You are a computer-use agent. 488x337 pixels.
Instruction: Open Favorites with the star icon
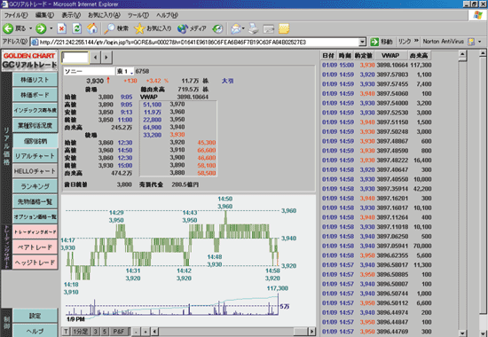(x=139, y=28)
